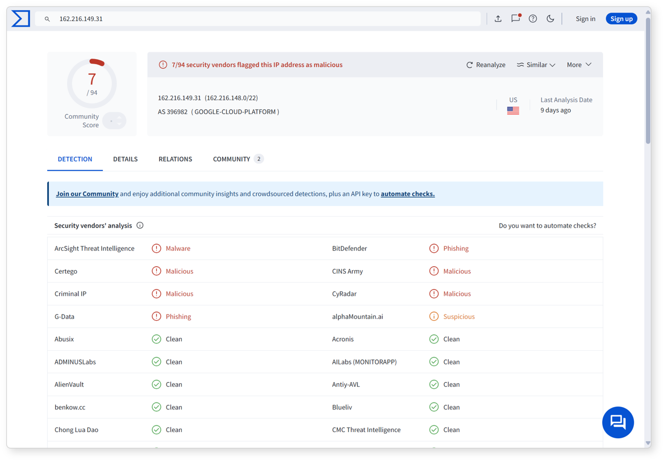Open the floating chat button

[x=618, y=422]
